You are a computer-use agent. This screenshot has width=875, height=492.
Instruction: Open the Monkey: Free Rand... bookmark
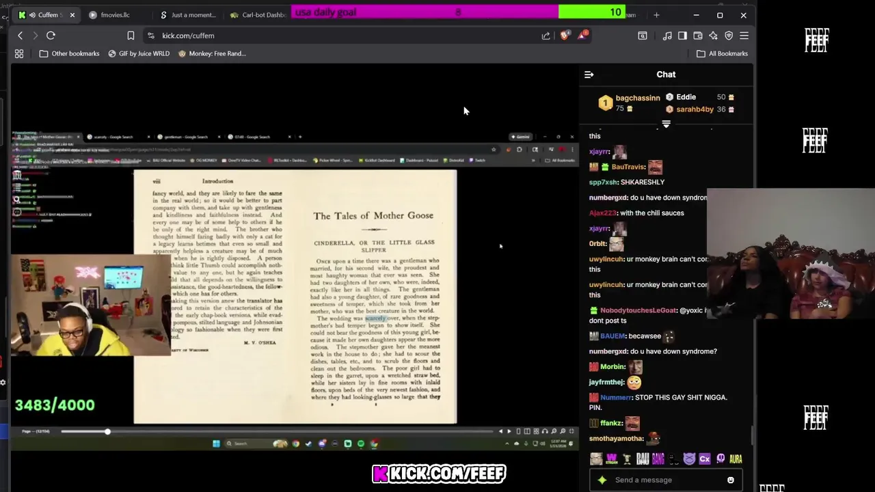(x=212, y=53)
